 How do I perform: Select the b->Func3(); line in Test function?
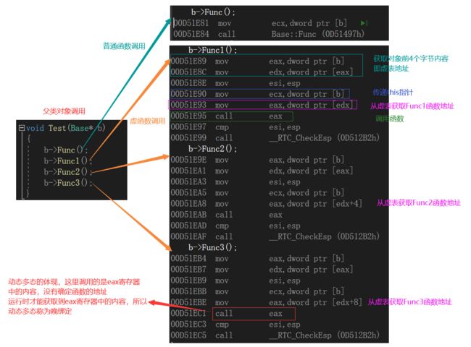[x=68, y=182]
